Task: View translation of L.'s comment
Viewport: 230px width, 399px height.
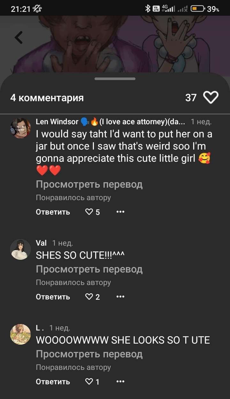Action: pos(89,354)
